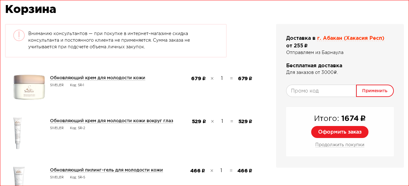Open the peeling-gel tube product image
This screenshot has width=409, height=186.
click(19, 176)
